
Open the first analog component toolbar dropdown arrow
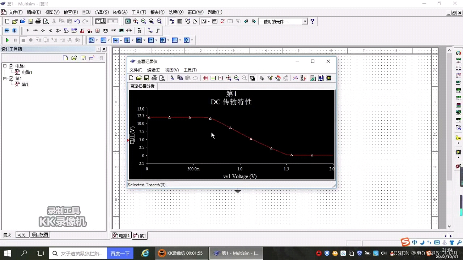click(97, 40)
